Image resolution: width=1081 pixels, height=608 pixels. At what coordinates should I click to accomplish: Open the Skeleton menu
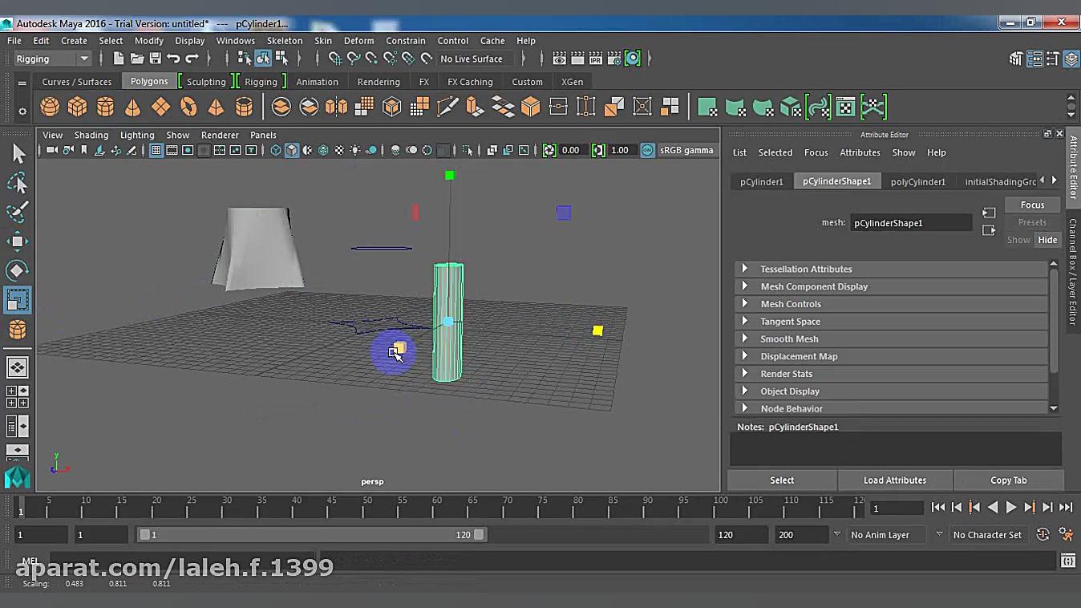(285, 40)
